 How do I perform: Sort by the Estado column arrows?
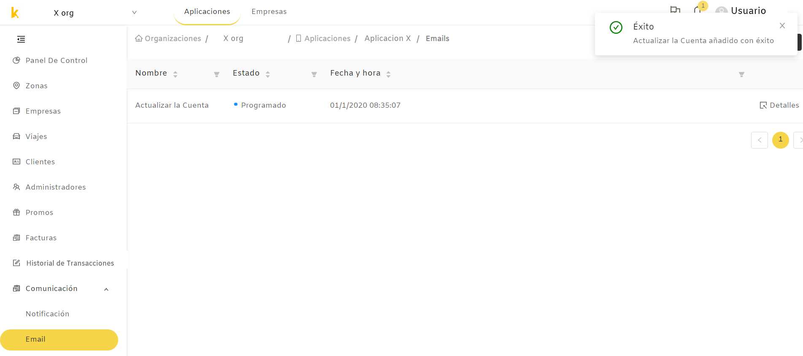coord(268,74)
